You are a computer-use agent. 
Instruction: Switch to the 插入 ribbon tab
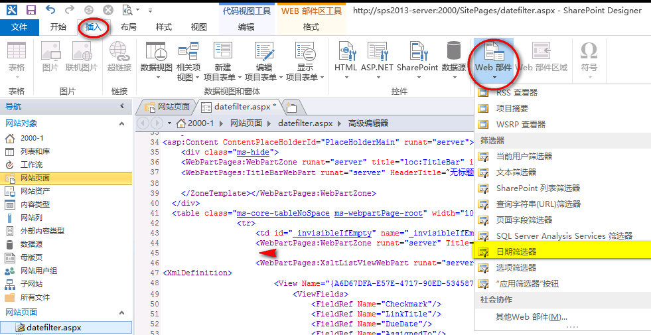[94, 27]
